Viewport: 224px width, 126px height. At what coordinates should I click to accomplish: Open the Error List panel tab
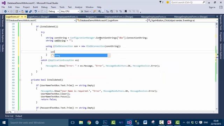9,116
